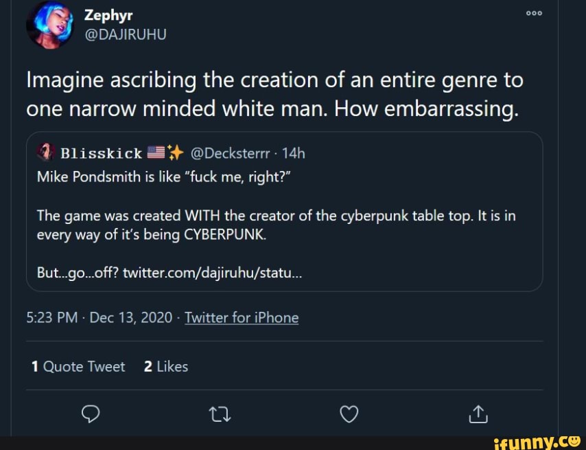Image resolution: width=586 pixels, height=450 pixels.
Task: Click the Blisskick name in quoted tweet
Action: (101, 153)
